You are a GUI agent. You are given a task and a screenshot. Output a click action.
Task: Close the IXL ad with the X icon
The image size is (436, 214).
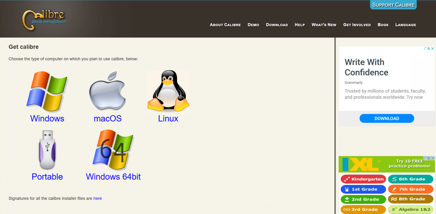click(433, 158)
